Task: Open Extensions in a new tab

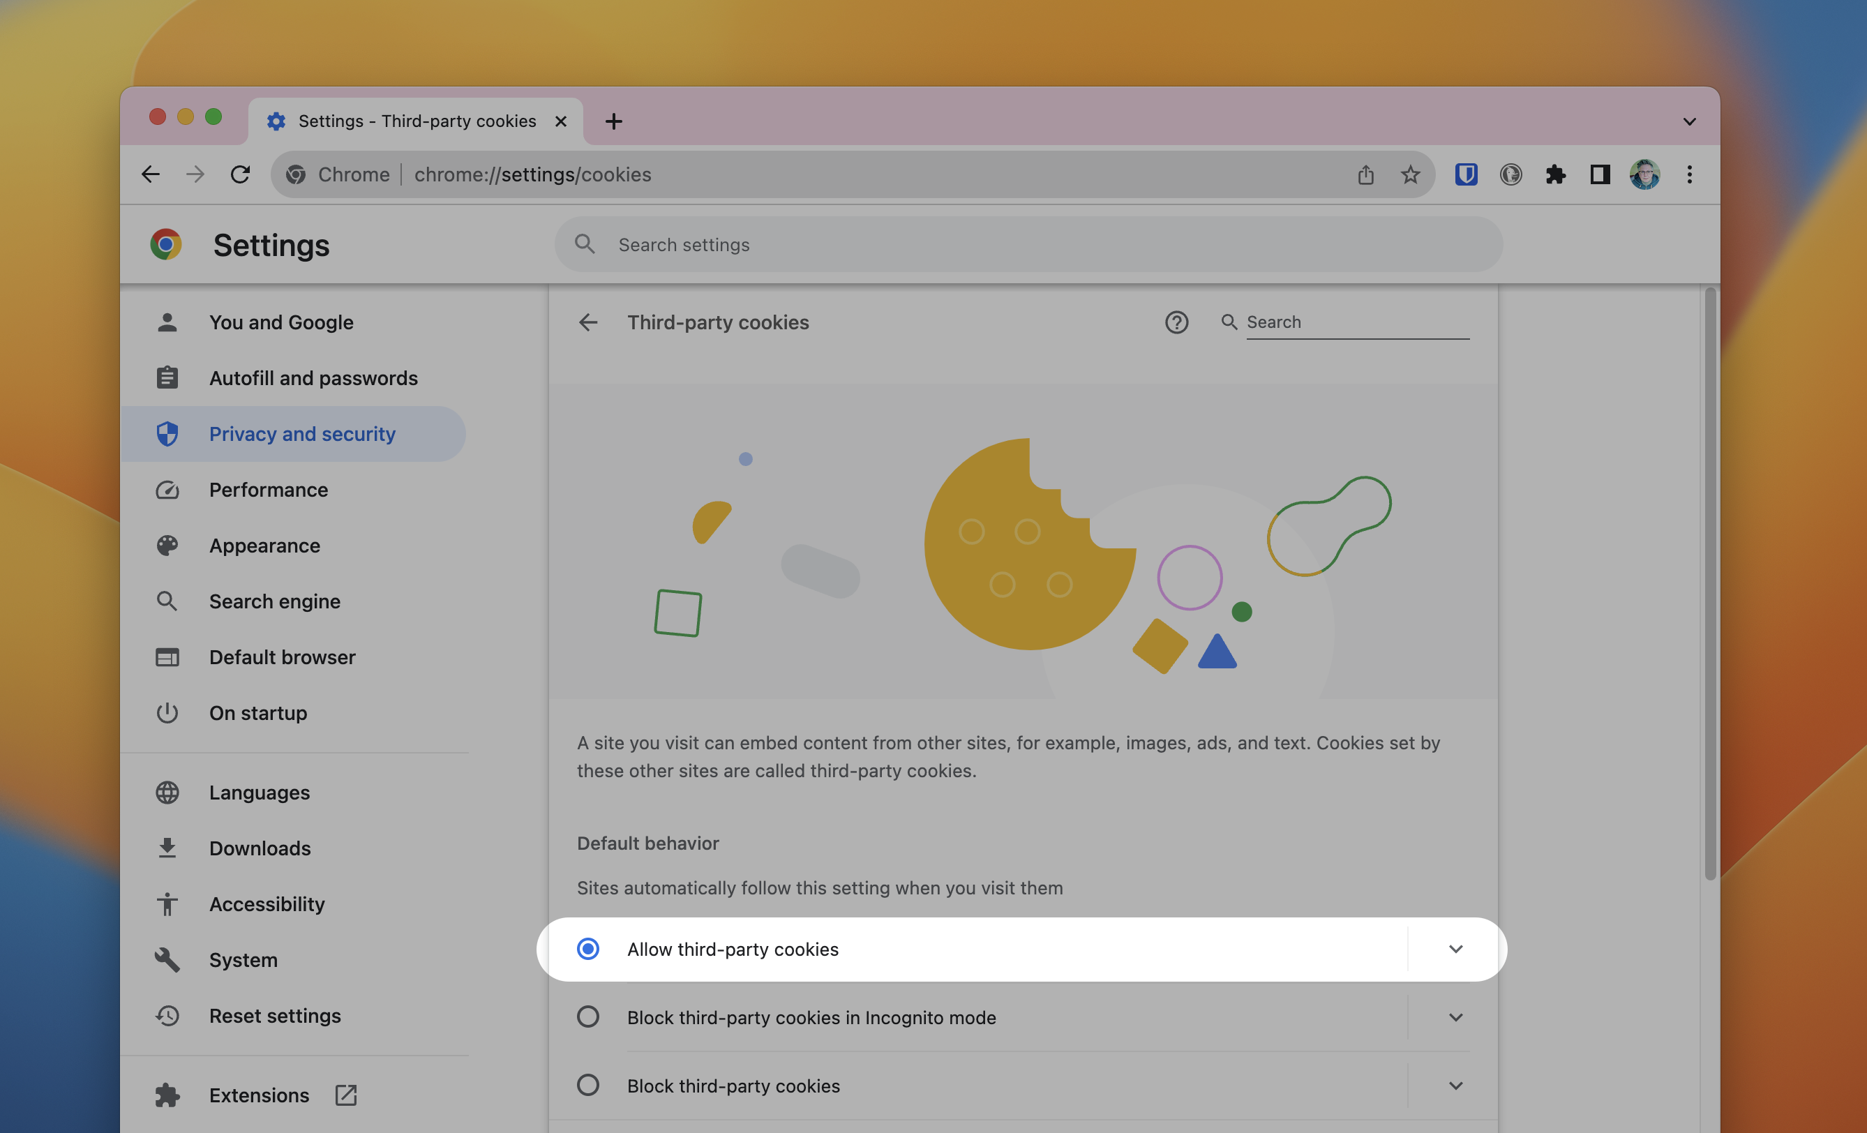Action: 345,1095
